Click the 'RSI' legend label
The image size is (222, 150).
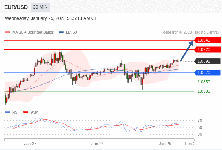coord(15,112)
